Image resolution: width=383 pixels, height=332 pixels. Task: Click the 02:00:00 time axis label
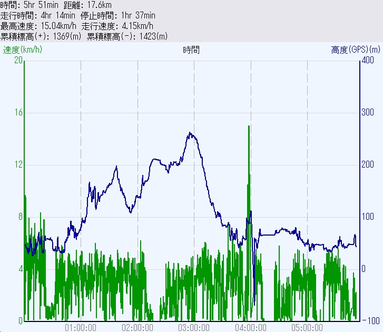tap(138, 327)
